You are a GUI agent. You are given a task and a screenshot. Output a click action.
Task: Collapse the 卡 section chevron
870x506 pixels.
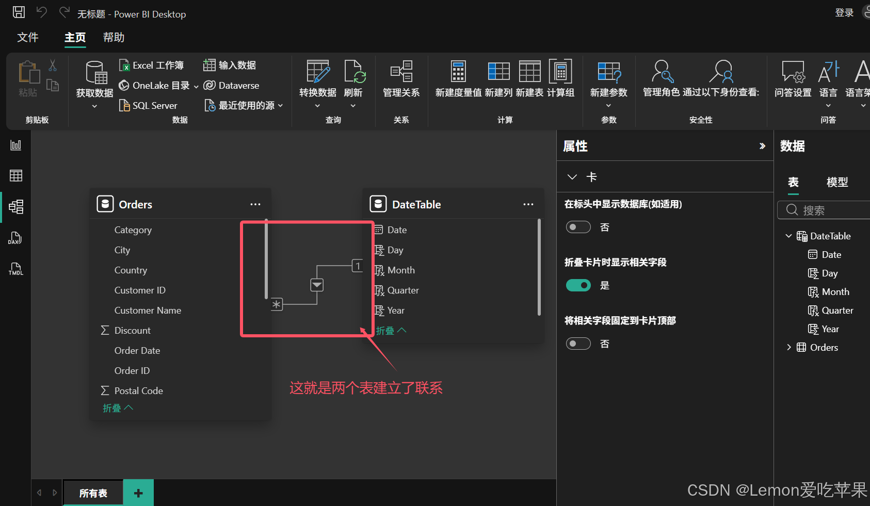pyautogui.click(x=572, y=177)
